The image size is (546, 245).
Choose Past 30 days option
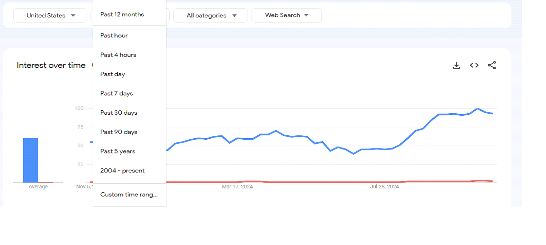tap(119, 113)
